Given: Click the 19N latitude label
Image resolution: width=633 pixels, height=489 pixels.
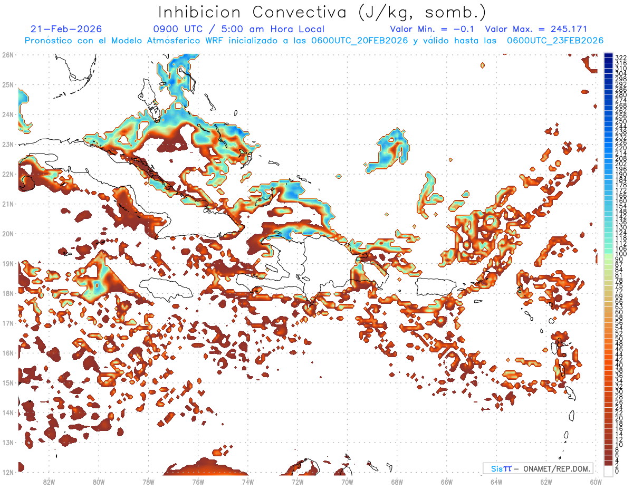Looking at the screenshot, I should (7, 263).
